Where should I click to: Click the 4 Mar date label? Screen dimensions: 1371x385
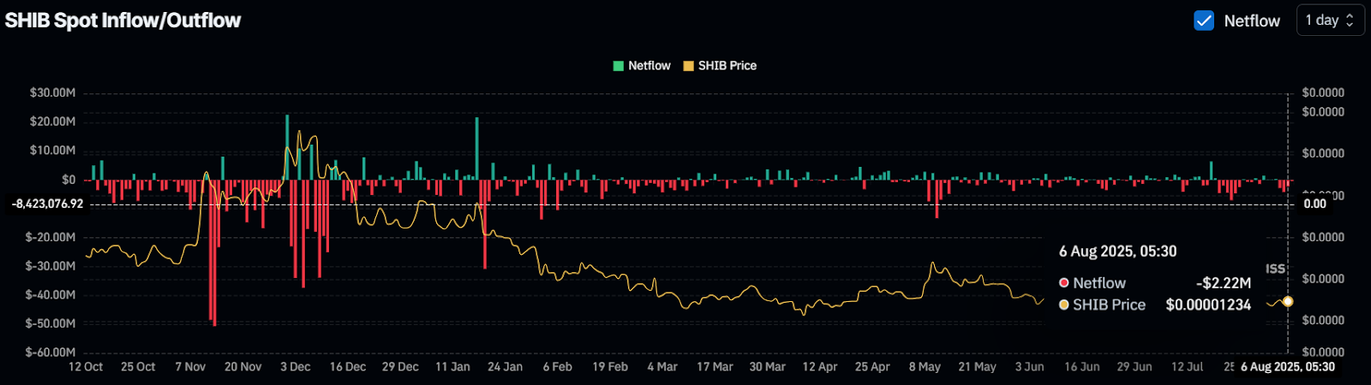click(x=662, y=366)
